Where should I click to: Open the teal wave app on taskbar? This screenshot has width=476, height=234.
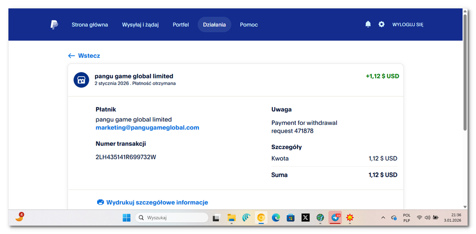[x=246, y=218]
